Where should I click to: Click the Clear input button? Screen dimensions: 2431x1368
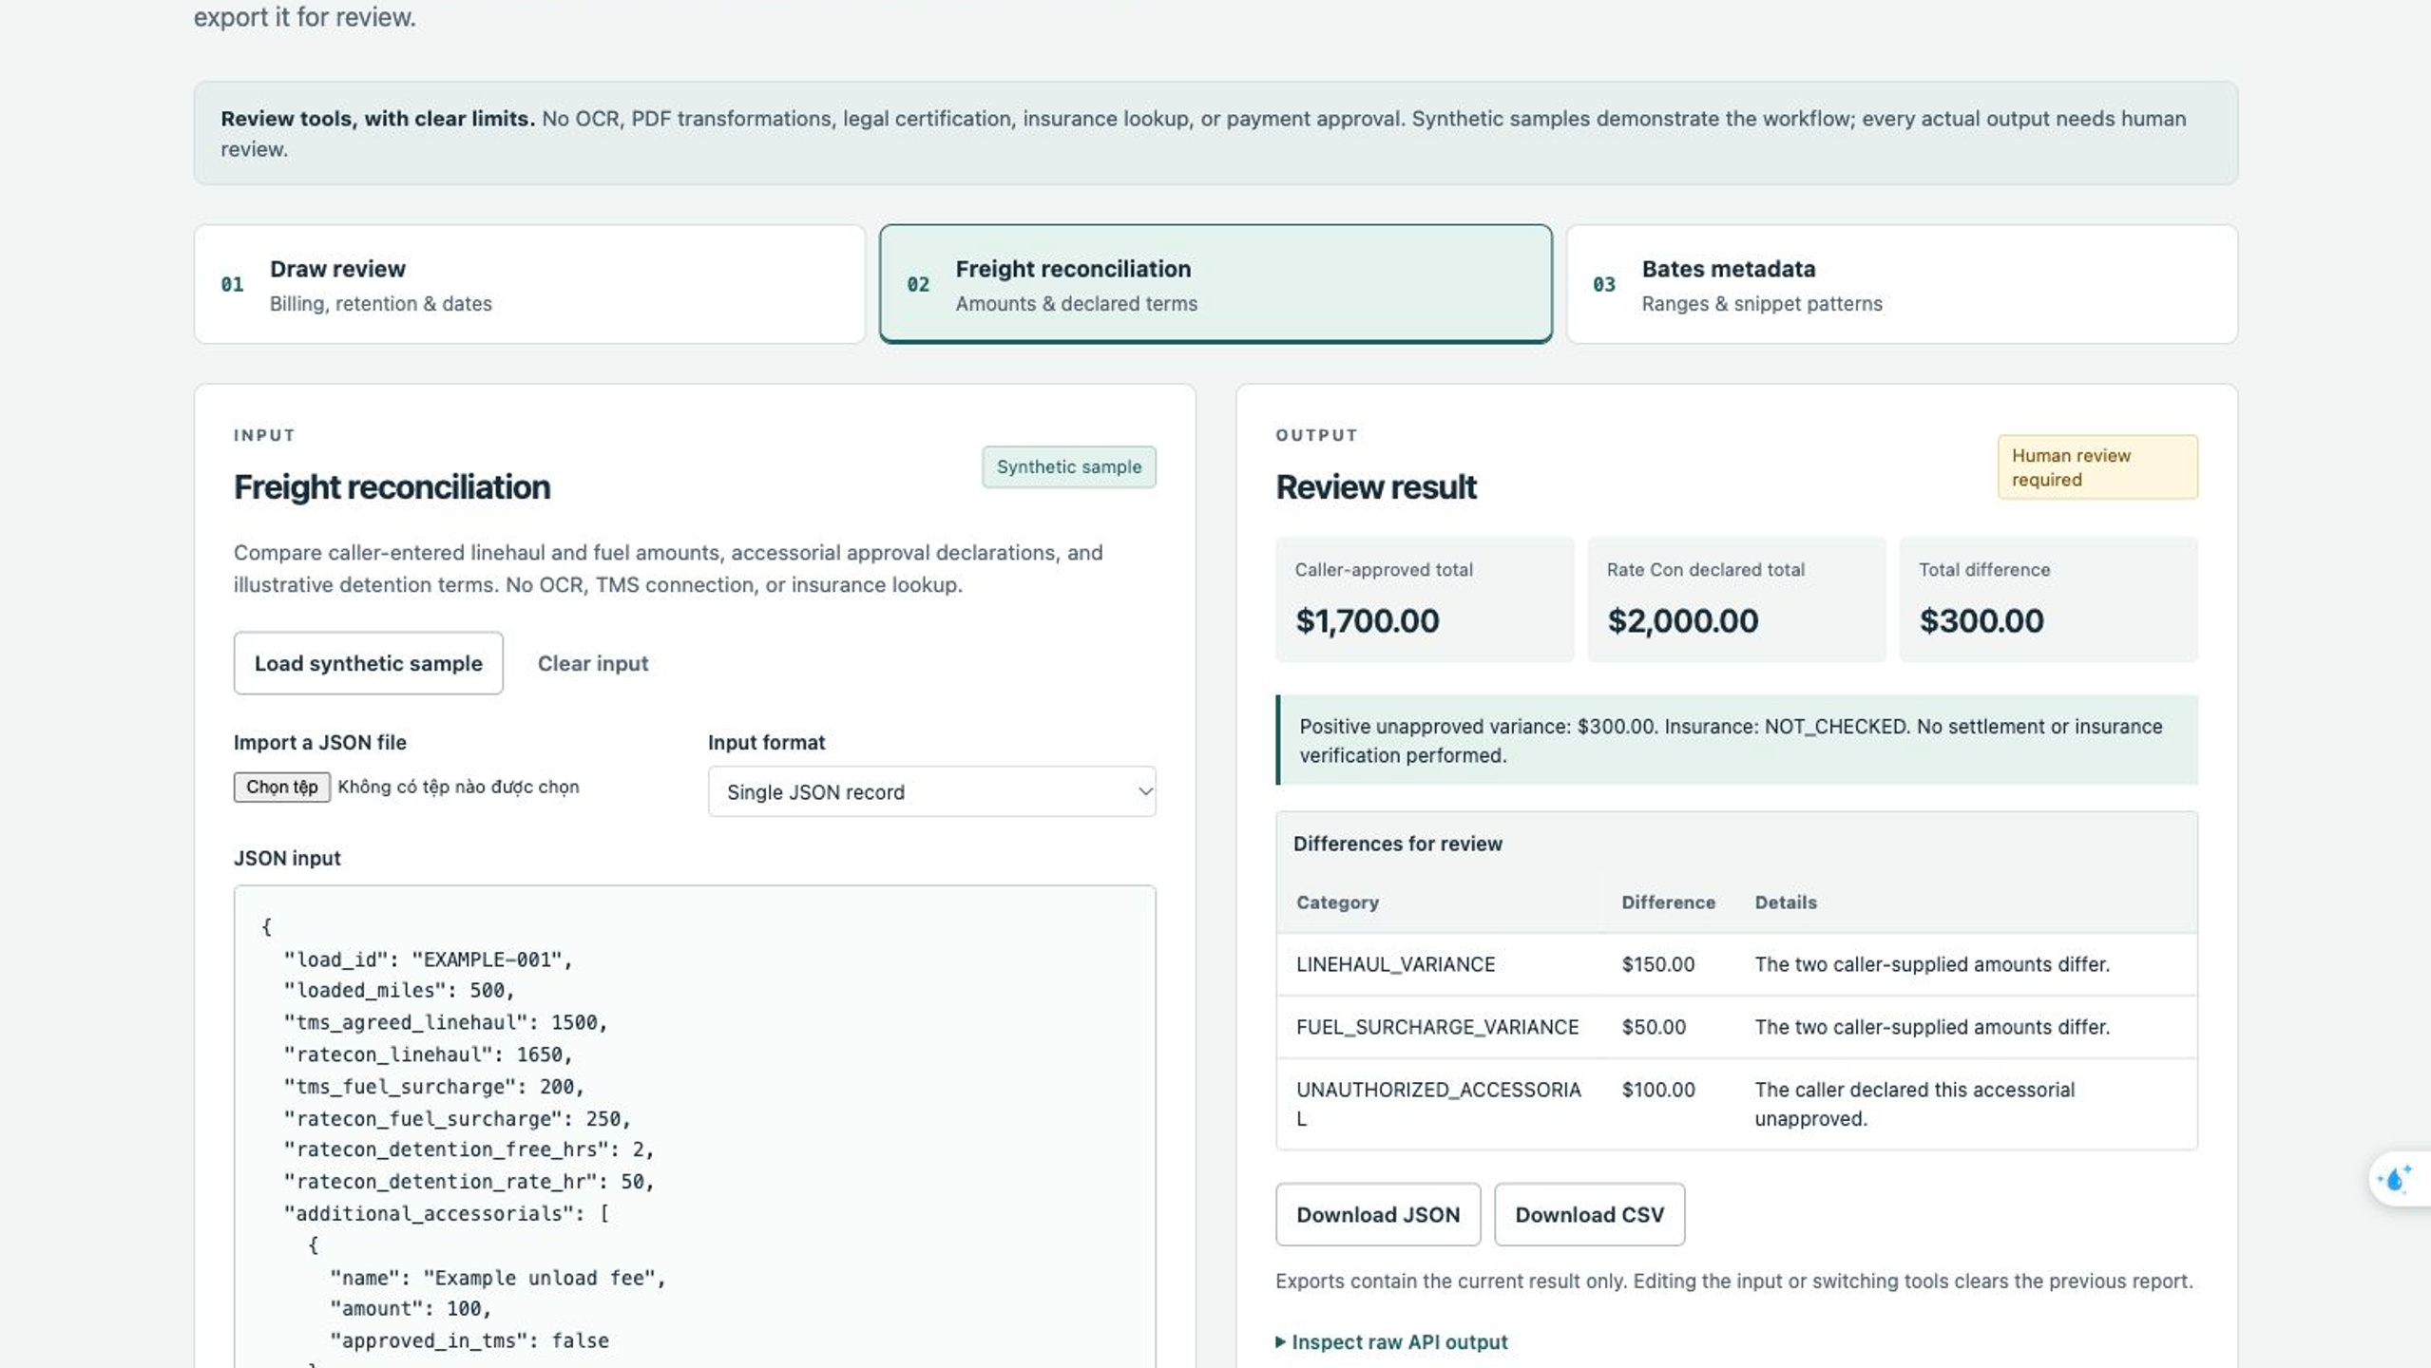click(x=593, y=663)
